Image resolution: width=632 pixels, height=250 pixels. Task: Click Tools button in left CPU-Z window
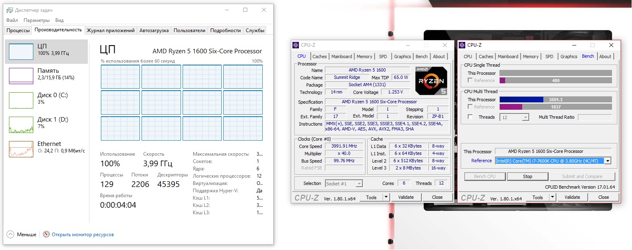(371, 197)
